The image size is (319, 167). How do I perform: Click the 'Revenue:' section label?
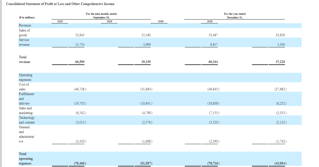pos(25,26)
